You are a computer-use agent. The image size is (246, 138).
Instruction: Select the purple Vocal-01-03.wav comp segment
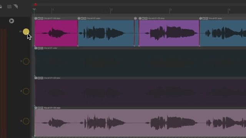click(x=169, y=33)
